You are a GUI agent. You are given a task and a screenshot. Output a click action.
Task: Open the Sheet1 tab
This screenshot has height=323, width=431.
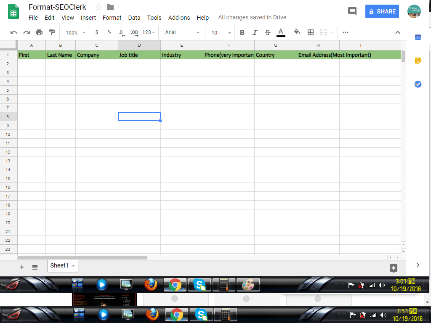(x=59, y=265)
